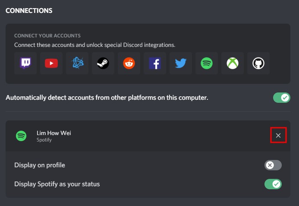Connect a Steam account
The image size is (299, 206).
coord(103,63)
